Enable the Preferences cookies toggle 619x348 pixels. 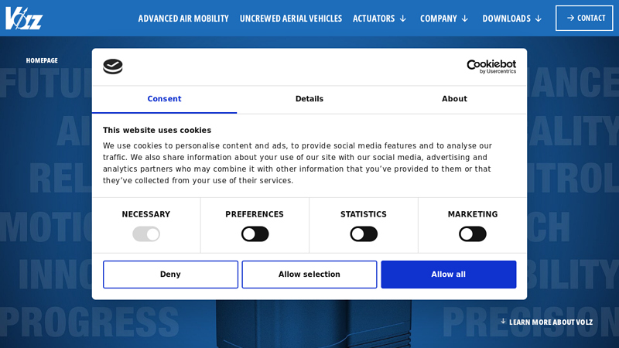point(255,234)
